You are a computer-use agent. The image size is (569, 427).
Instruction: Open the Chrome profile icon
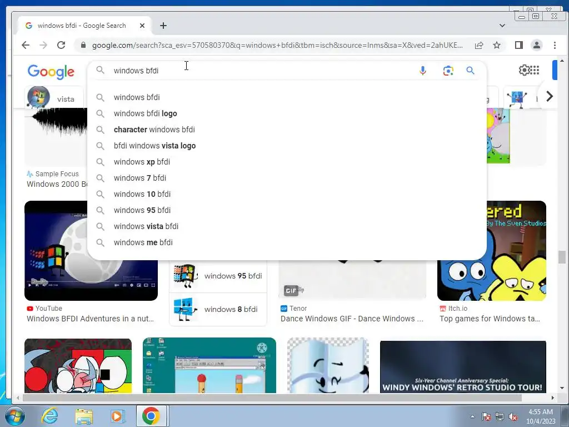click(x=536, y=45)
